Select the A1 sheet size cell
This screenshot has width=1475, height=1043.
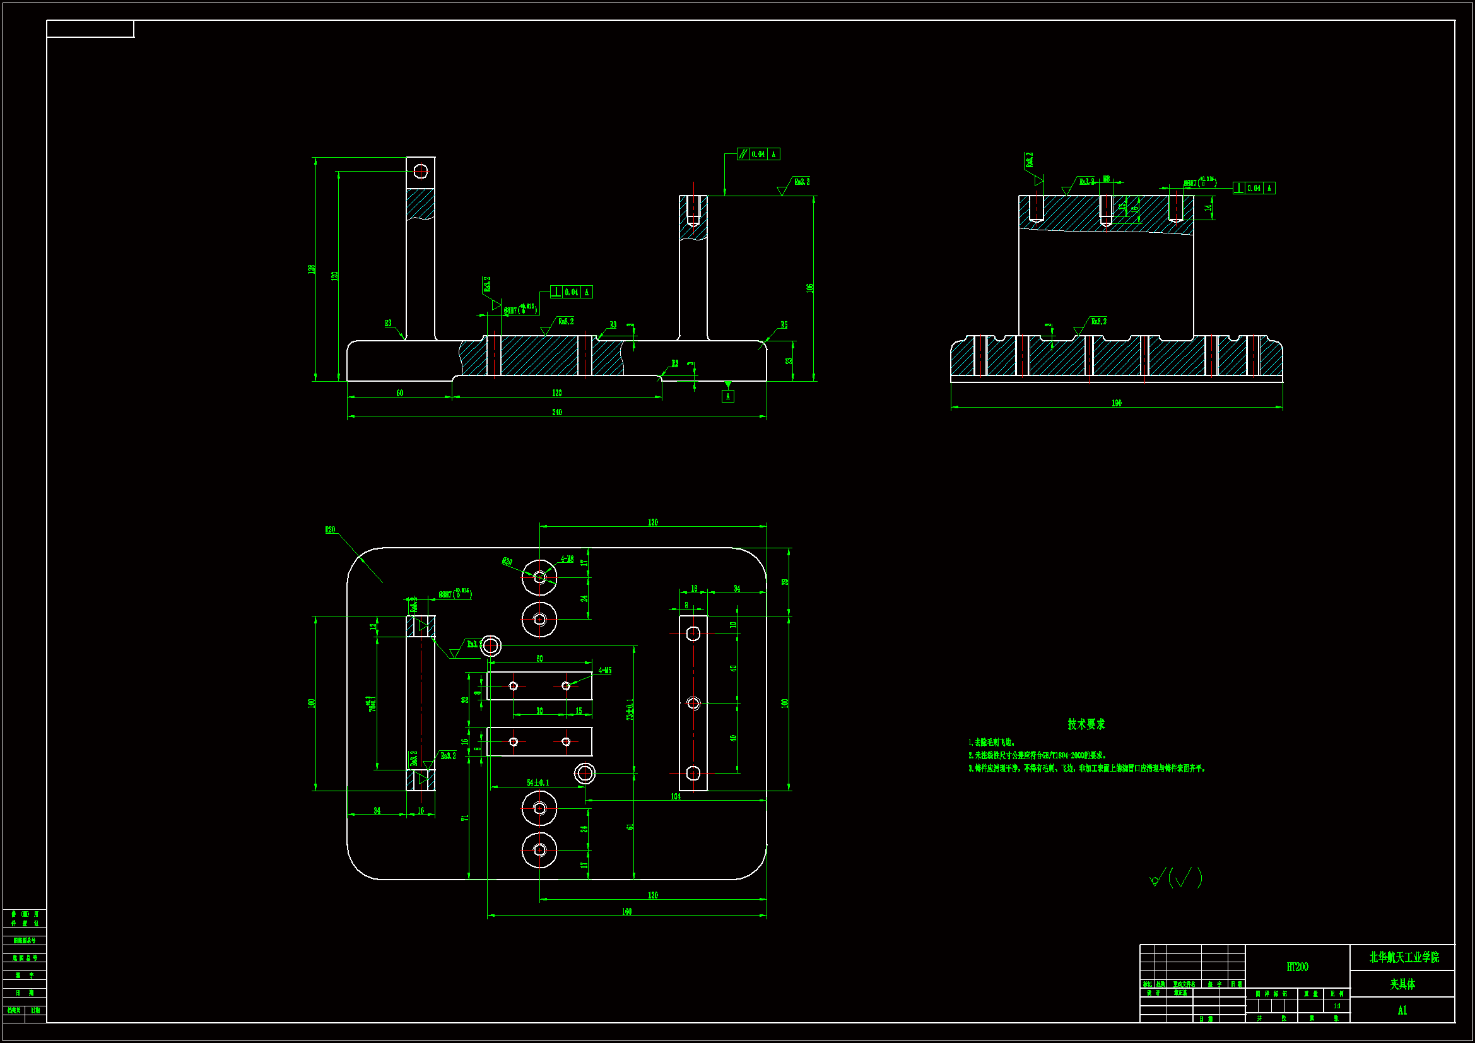click(1402, 1010)
